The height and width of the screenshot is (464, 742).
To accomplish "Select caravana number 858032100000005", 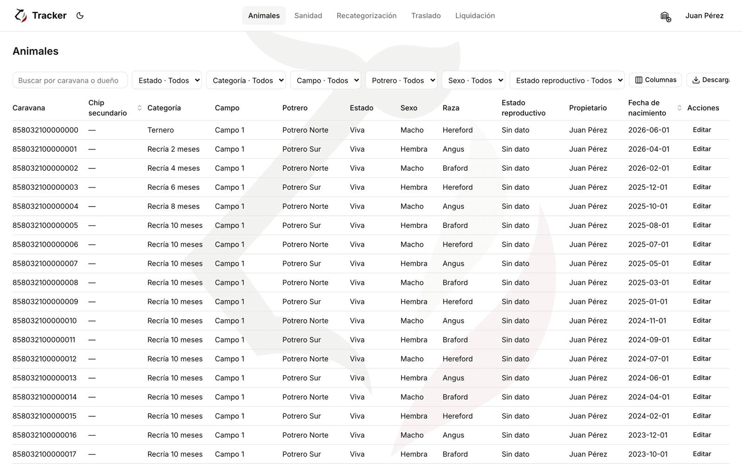I will [45, 225].
